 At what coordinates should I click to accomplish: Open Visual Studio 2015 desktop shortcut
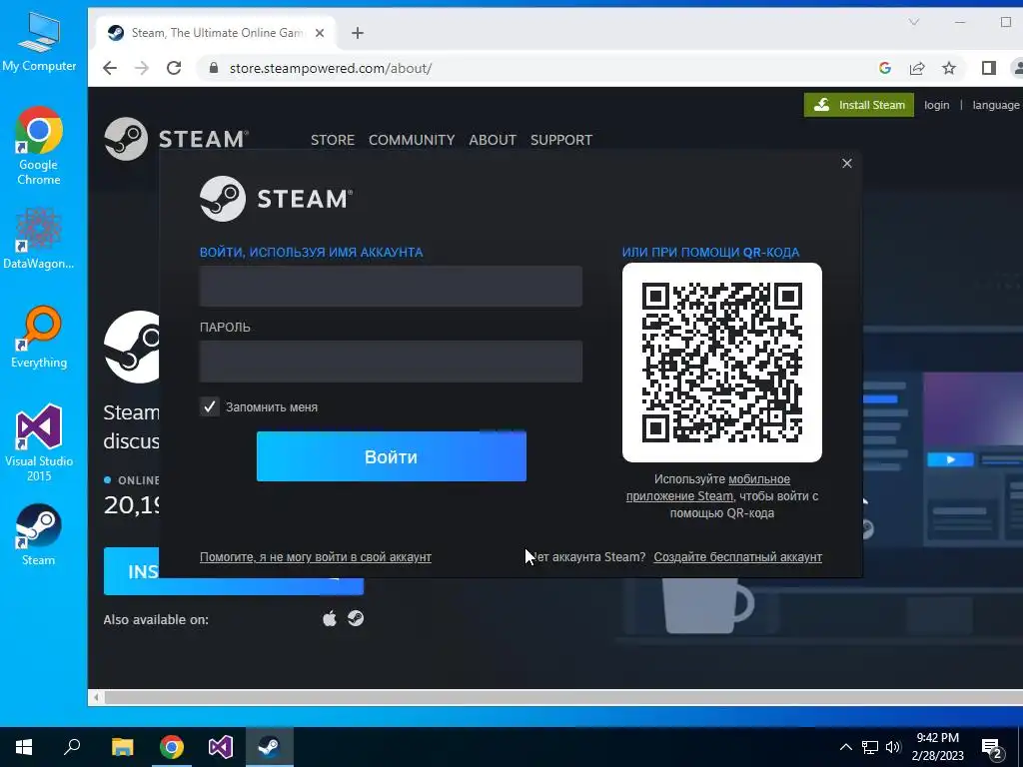39,443
